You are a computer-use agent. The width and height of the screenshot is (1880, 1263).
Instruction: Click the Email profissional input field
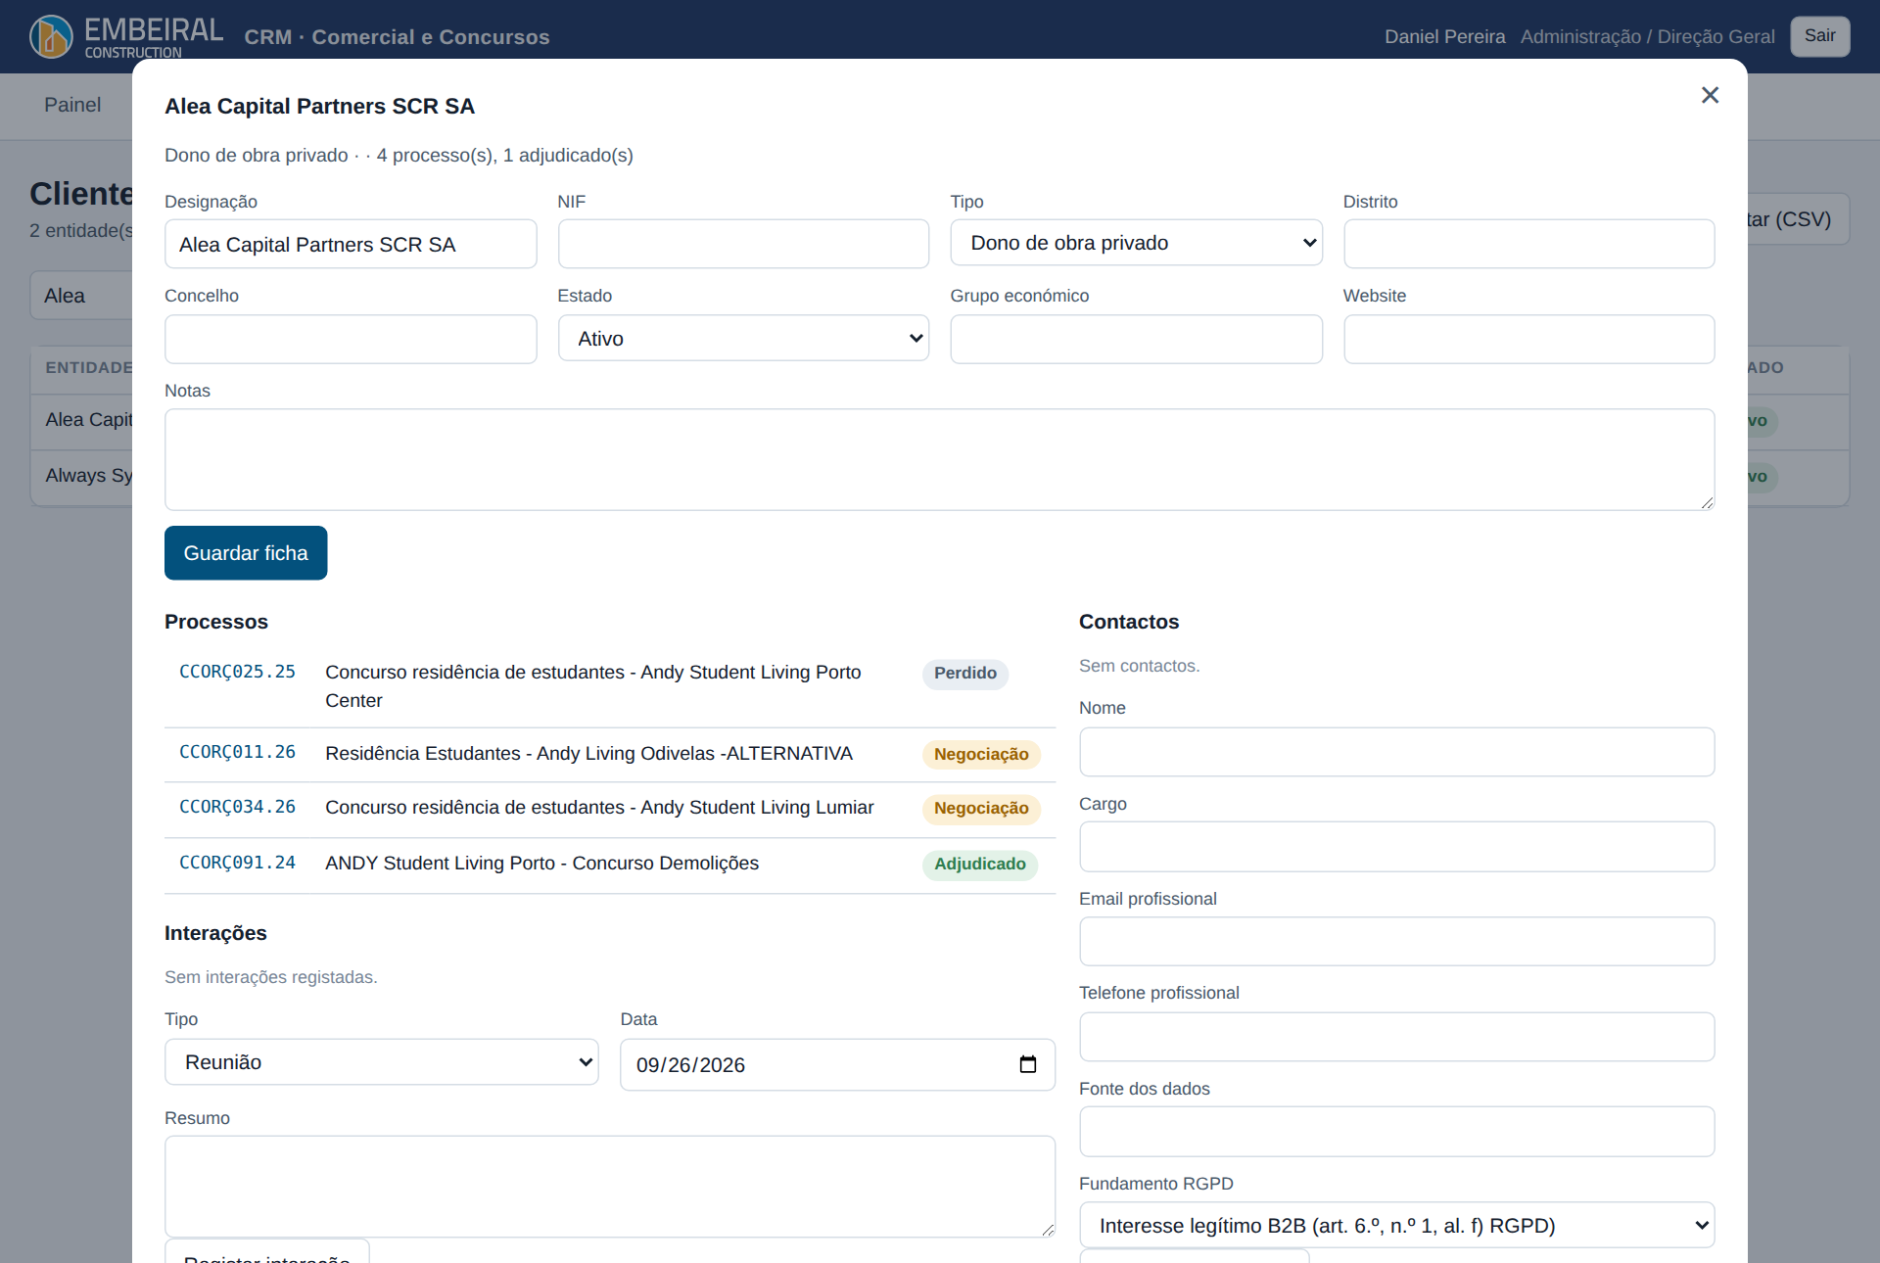[1396, 942]
